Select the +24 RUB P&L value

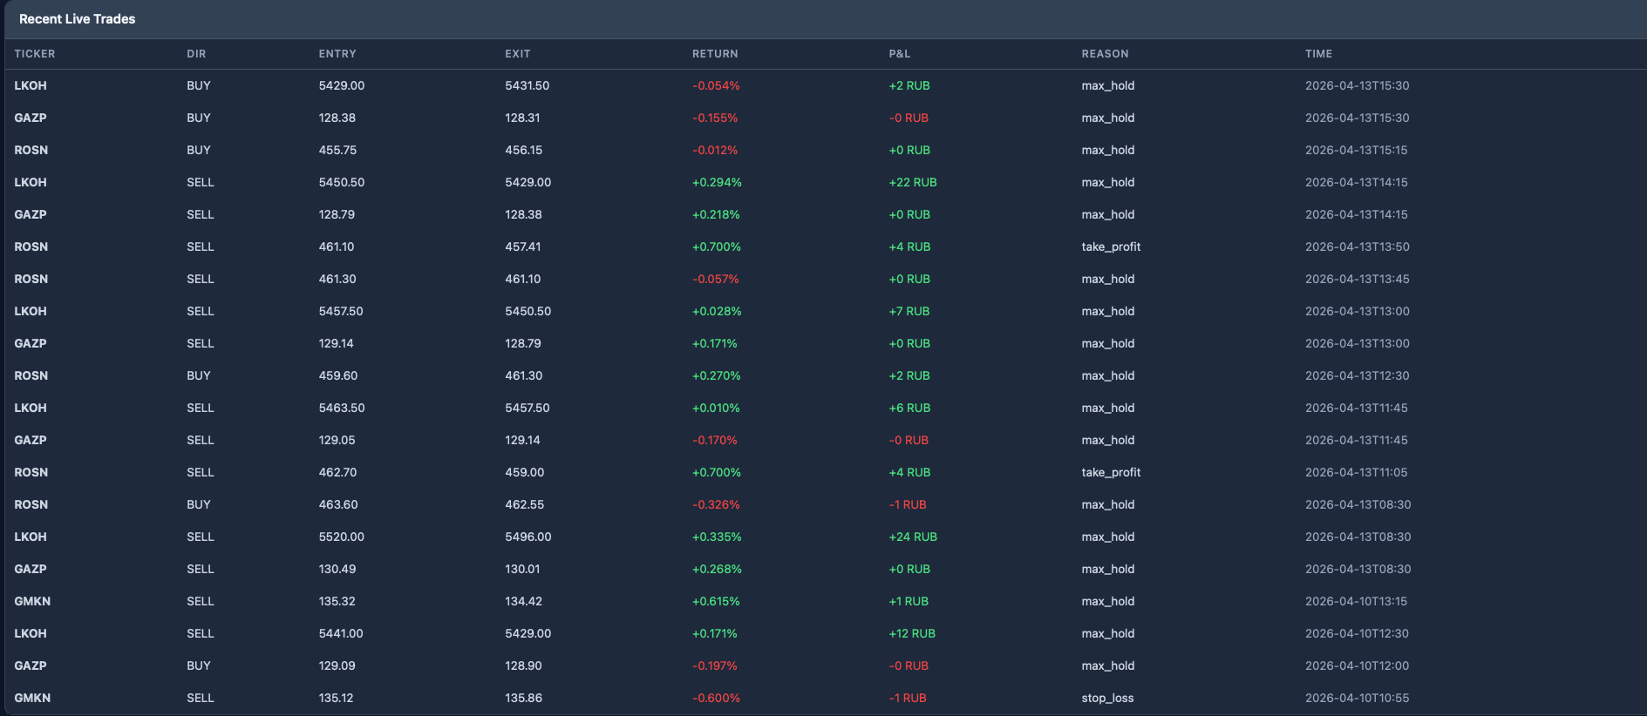point(913,537)
